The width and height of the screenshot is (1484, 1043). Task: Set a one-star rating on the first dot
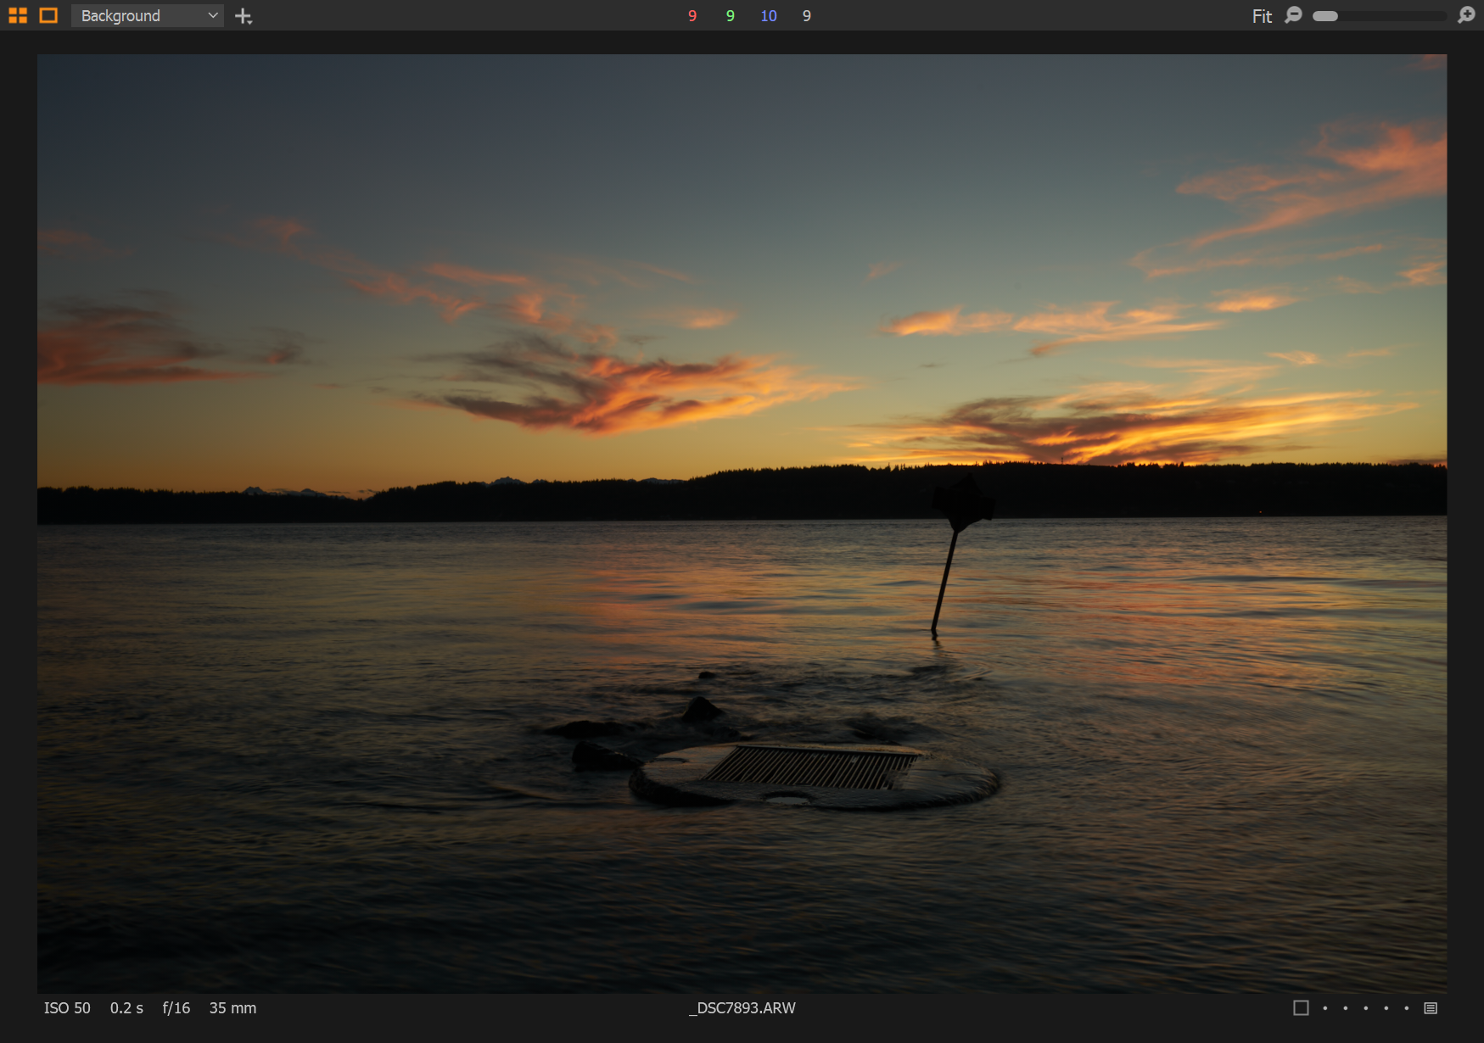coord(1325,1008)
